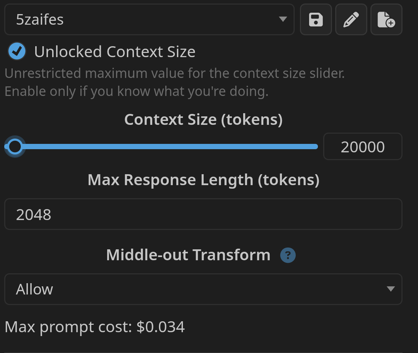Open the Middle-out Transform help question mark
The height and width of the screenshot is (353, 418).
coord(288,255)
